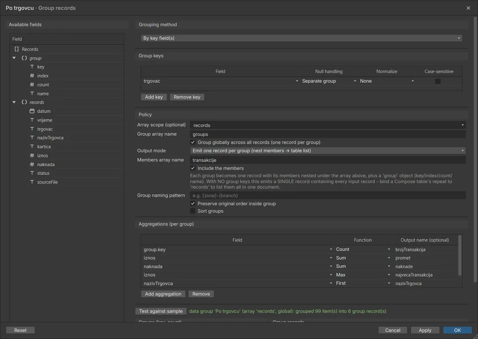The width and height of the screenshot is (478, 339).
Task: Toggle Case-sensitive for the trgovac key
Action: point(438,81)
